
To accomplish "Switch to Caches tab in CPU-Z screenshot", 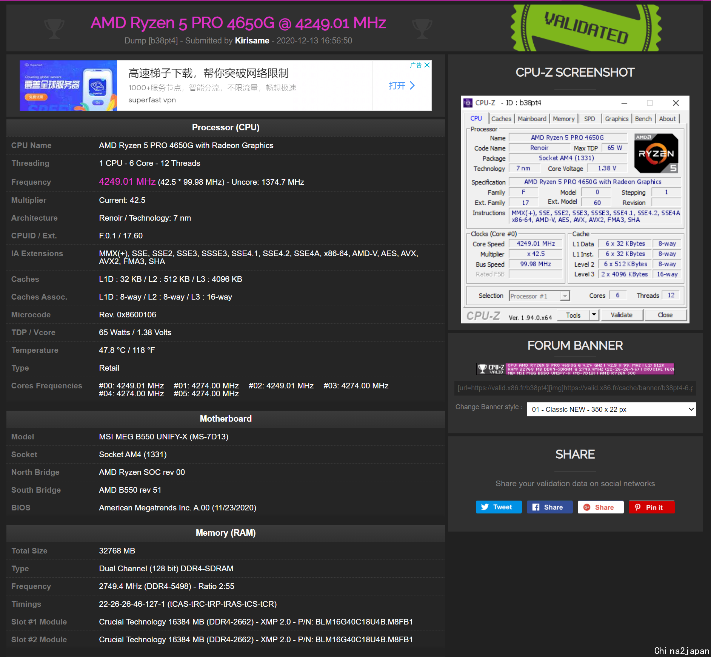I will click(x=501, y=119).
